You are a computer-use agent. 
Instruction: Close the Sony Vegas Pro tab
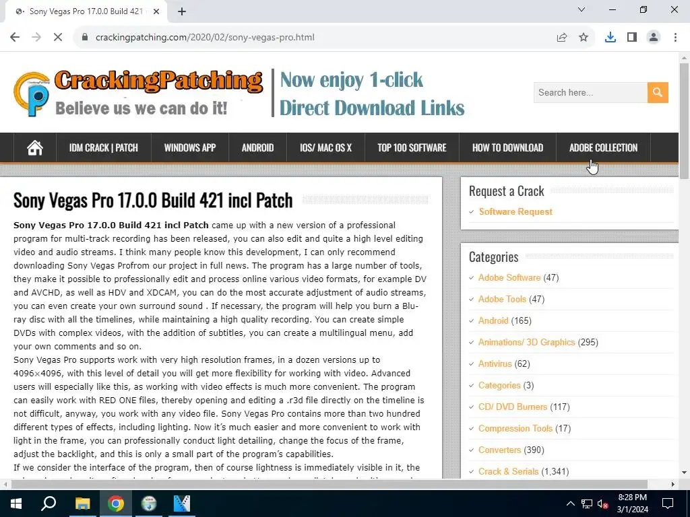[156, 11]
